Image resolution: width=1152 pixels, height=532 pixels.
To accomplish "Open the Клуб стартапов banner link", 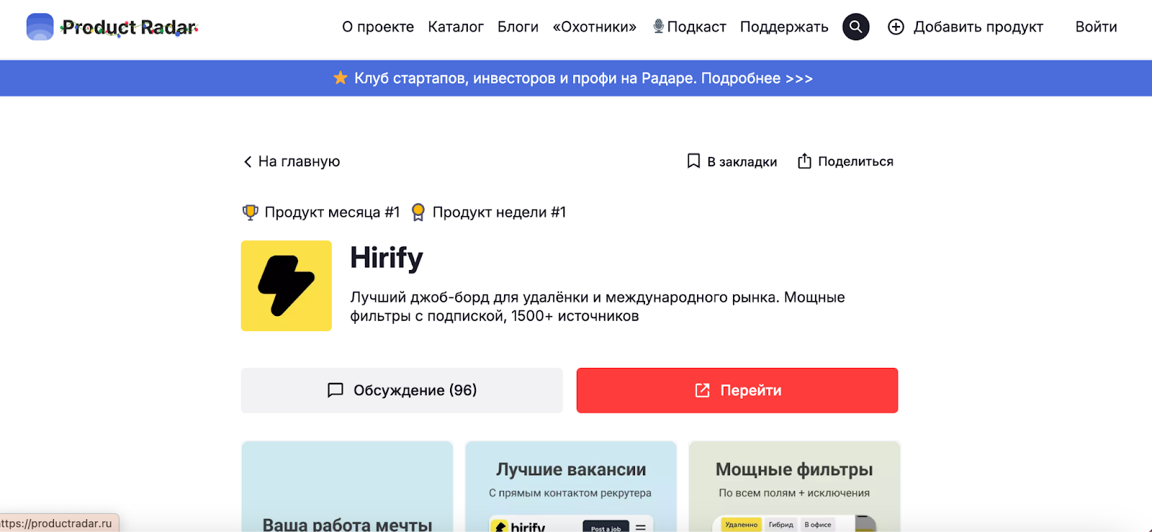I will [583, 78].
